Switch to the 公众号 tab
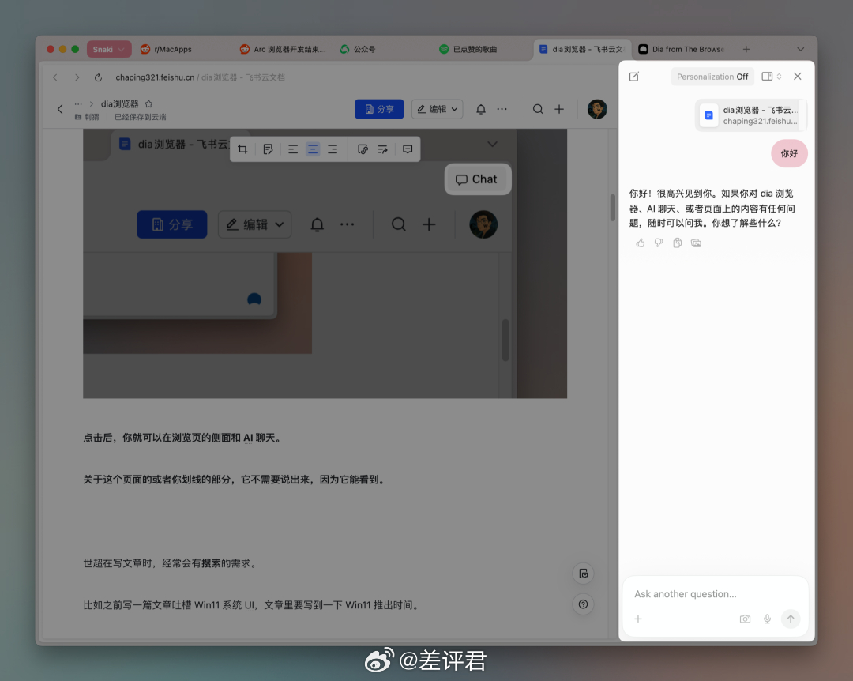 [358, 49]
